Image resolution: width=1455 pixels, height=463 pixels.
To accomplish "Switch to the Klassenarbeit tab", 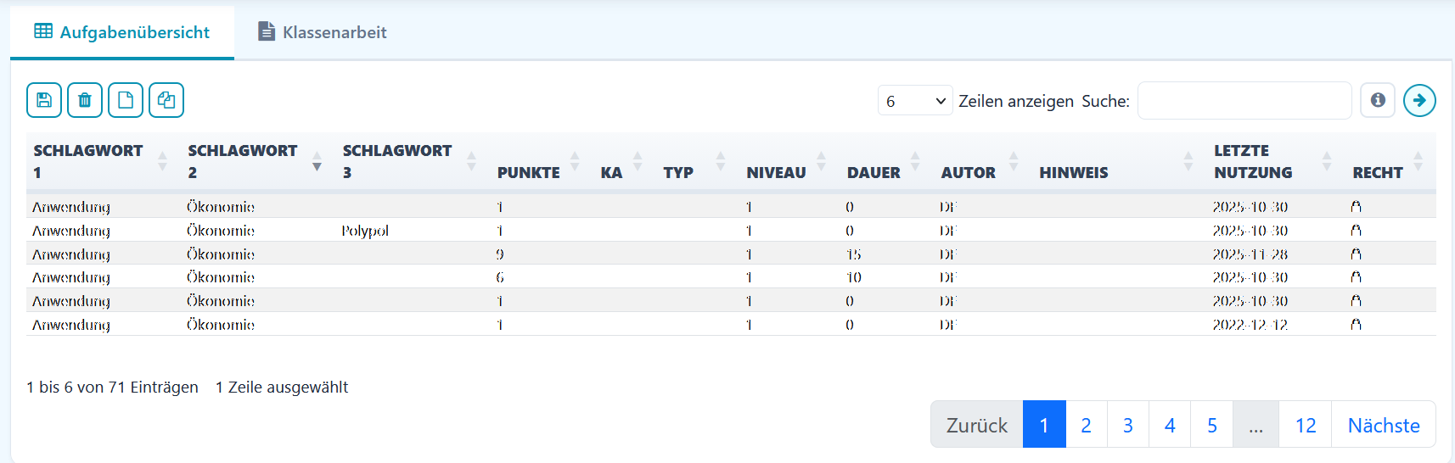I will 323,32.
